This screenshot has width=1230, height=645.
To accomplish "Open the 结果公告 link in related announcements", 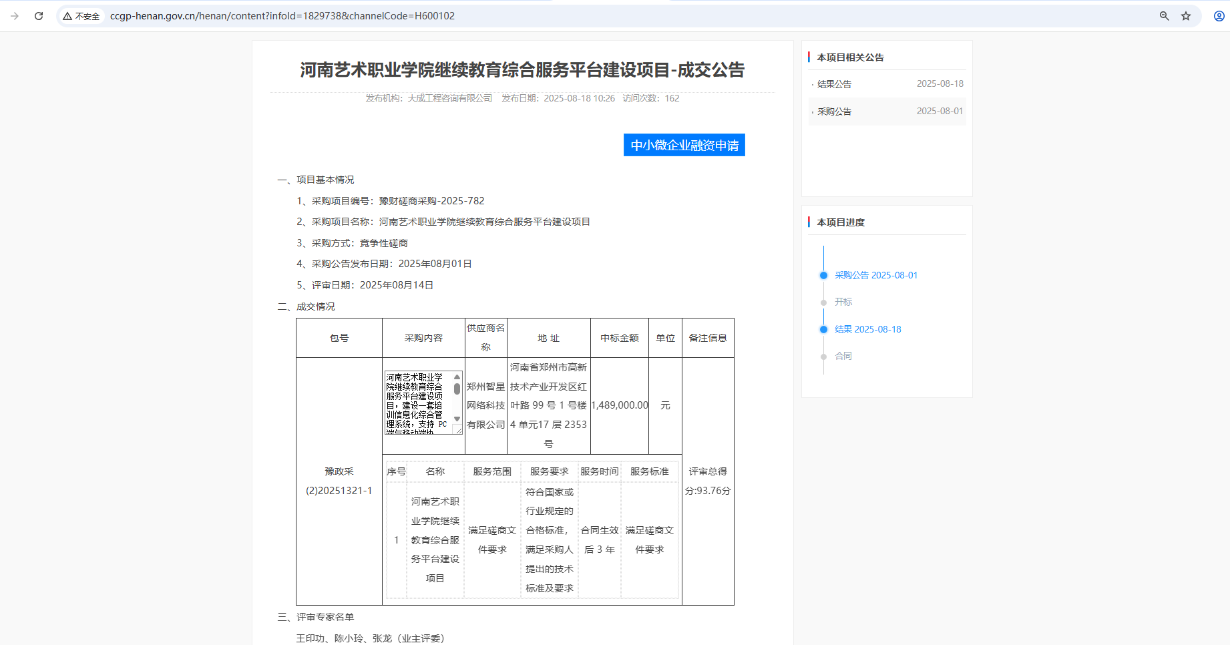I will click(833, 83).
